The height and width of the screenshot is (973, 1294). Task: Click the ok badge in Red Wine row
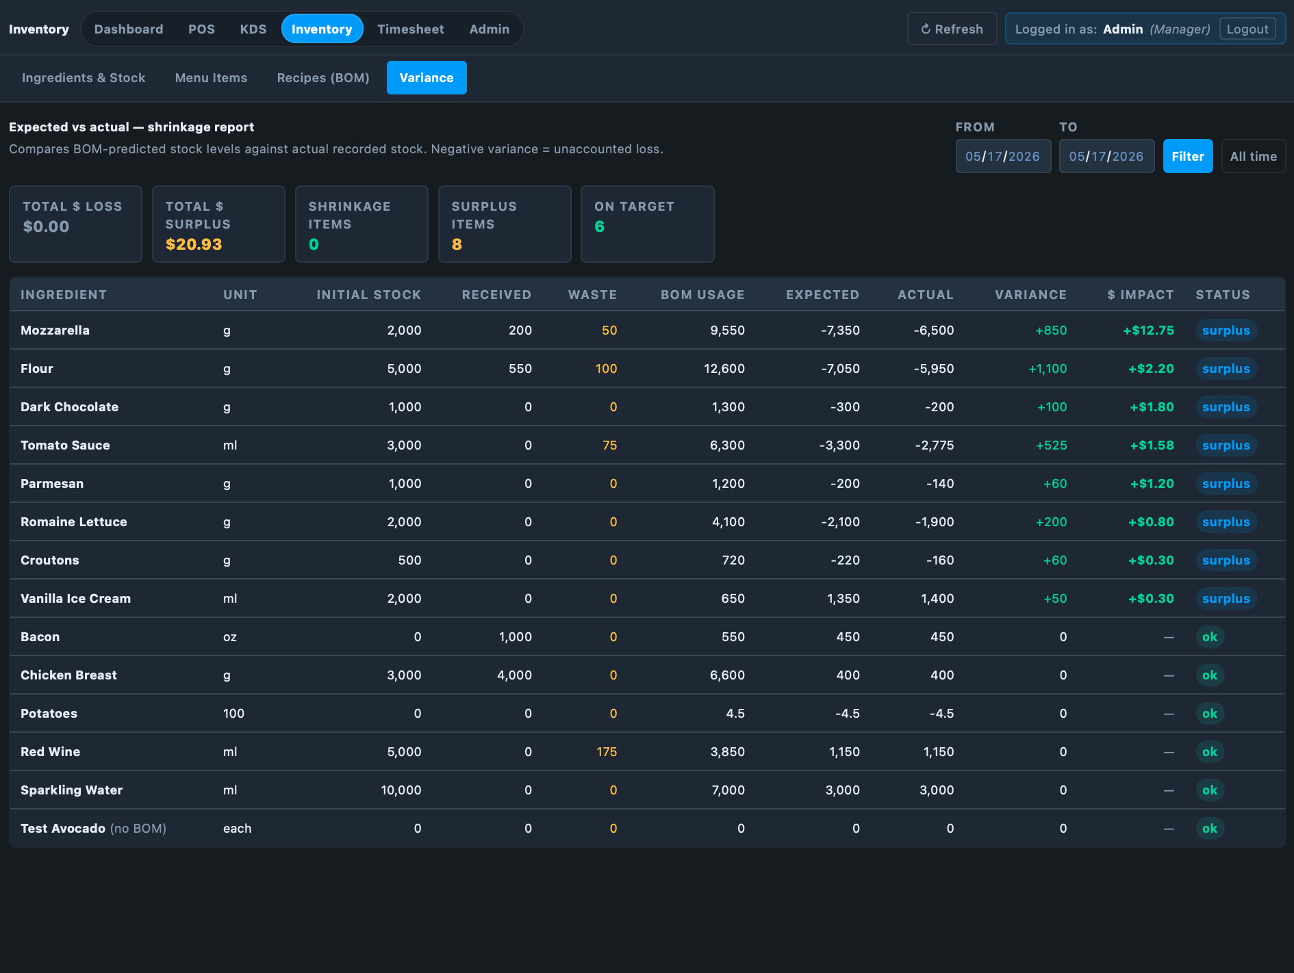point(1210,751)
